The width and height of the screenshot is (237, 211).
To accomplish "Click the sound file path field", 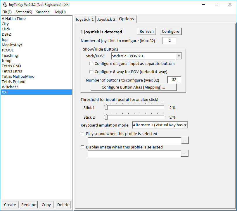I will click(134, 141).
